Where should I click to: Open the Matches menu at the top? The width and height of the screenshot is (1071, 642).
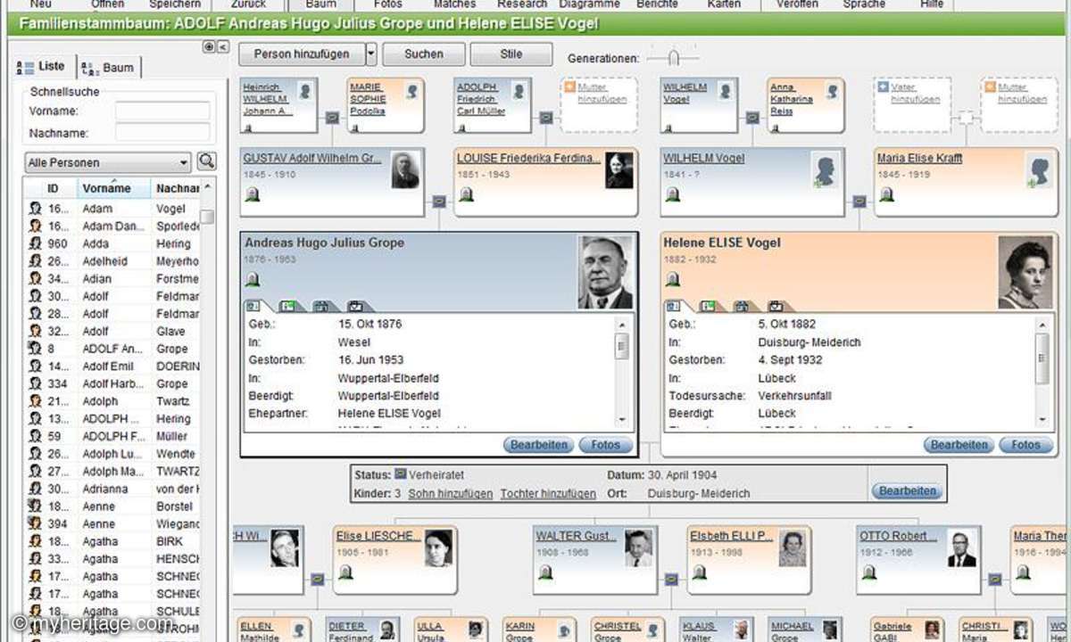coord(454,4)
